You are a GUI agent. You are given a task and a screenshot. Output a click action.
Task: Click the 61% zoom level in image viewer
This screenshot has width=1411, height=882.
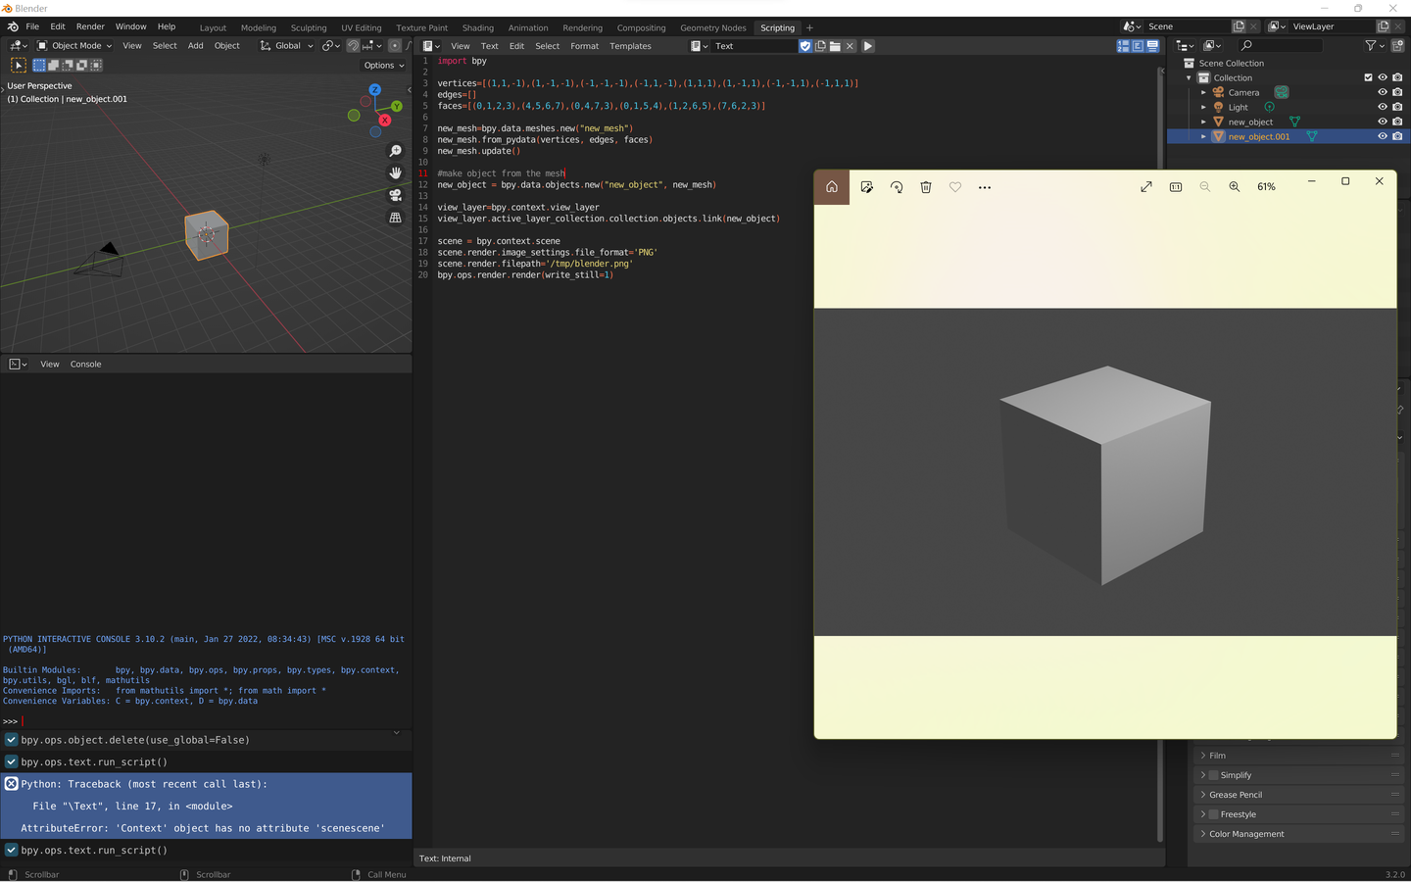click(x=1265, y=186)
